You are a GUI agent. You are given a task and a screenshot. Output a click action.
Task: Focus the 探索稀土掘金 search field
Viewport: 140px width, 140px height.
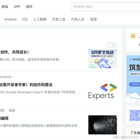tap(105, 7)
